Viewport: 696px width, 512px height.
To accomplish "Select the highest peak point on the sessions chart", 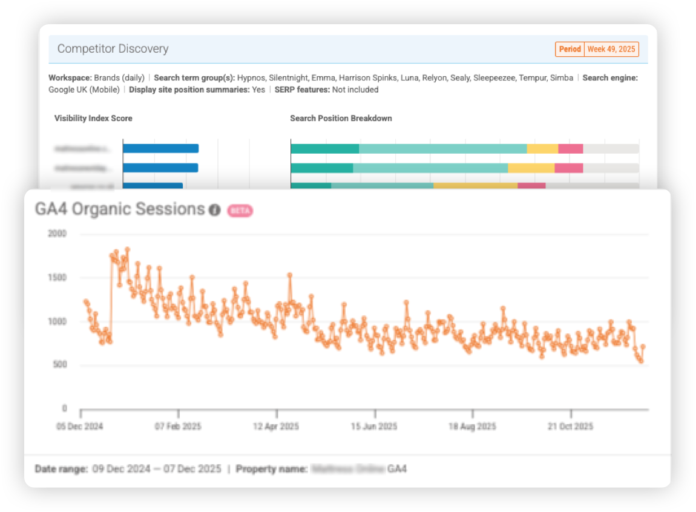I will point(128,250).
